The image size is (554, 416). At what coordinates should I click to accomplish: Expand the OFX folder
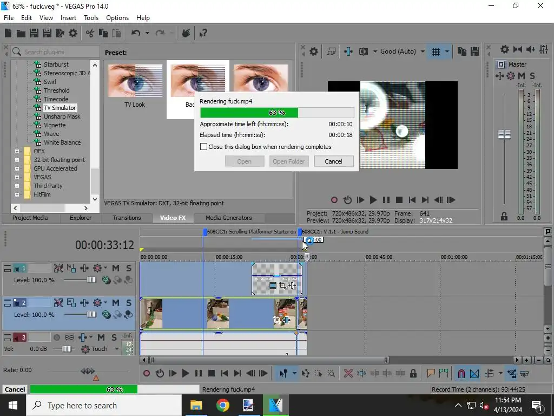tap(17, 151)
